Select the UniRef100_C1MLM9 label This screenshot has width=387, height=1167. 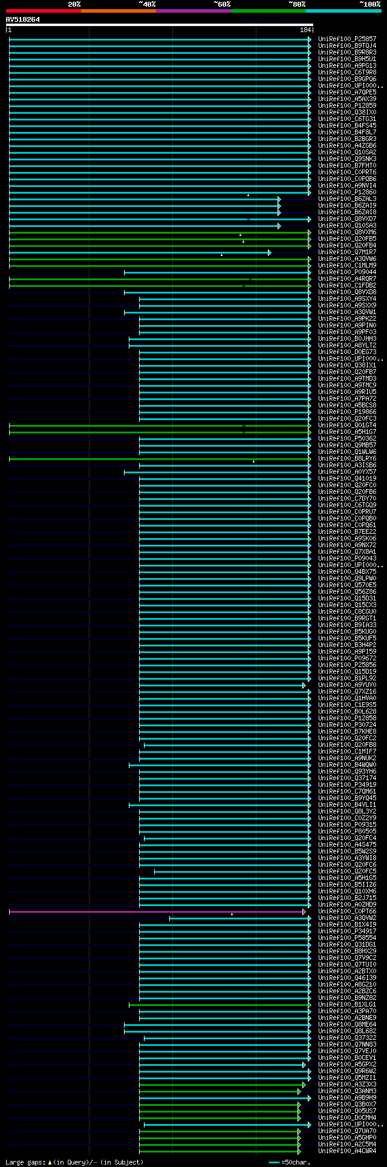click(347, 266)
